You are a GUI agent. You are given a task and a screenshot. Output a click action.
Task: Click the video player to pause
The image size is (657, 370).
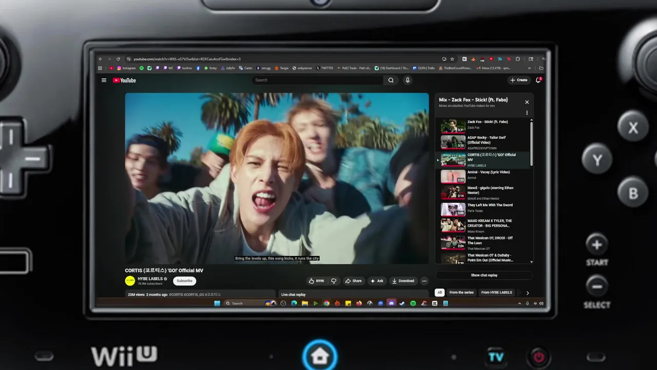point(277,178)
